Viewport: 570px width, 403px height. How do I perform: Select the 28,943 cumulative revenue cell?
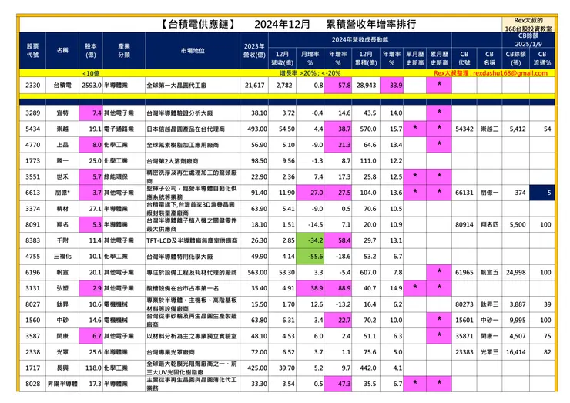coord(366,85)
